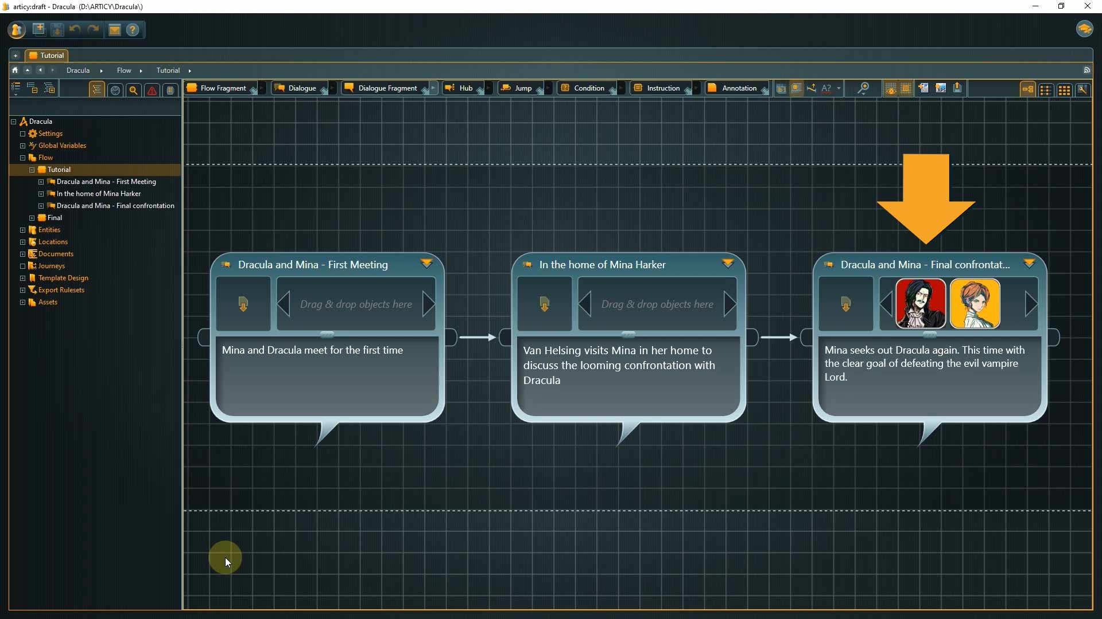The height and width of the screenshot is (619, 1102).
Task: Click the Dracula portrait thumbnail
Action: tap(920, 303)
